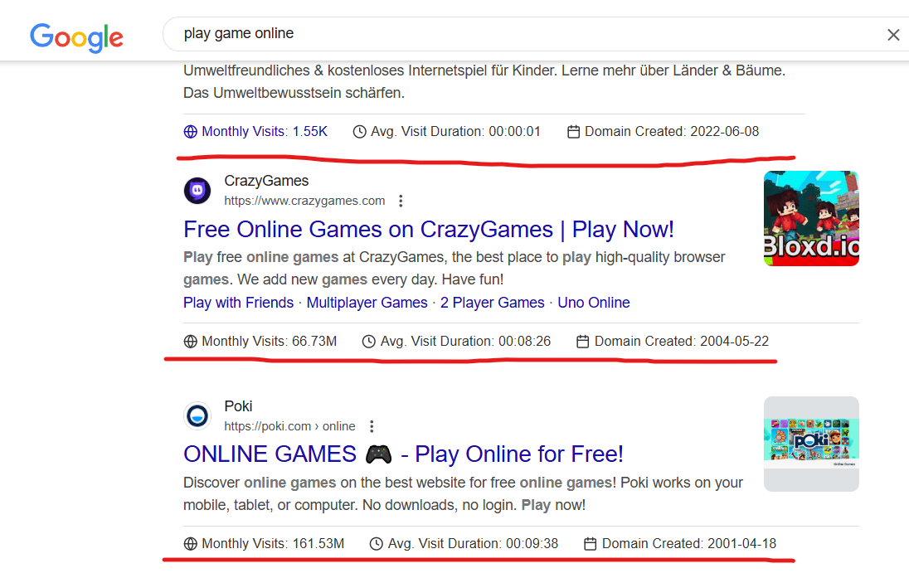Select the globe icon beside Monthly Visits 161.53M
This screenshot has width=909, height=573.
190,543
